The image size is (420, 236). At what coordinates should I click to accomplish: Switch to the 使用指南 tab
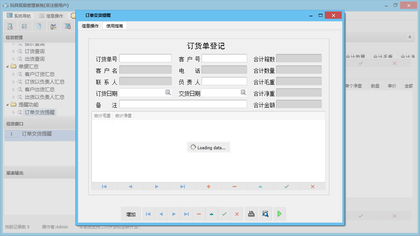(x=114, y=26)
